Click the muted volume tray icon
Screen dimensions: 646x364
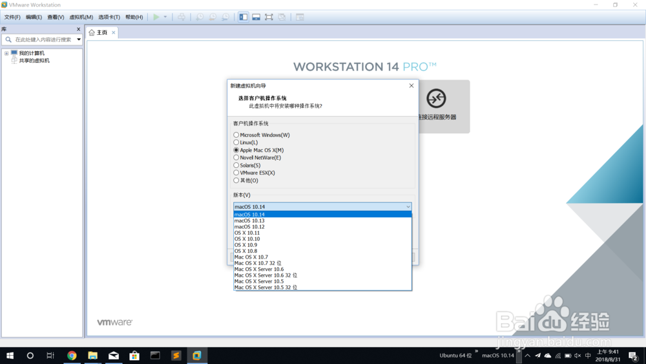tap(578, 356)
